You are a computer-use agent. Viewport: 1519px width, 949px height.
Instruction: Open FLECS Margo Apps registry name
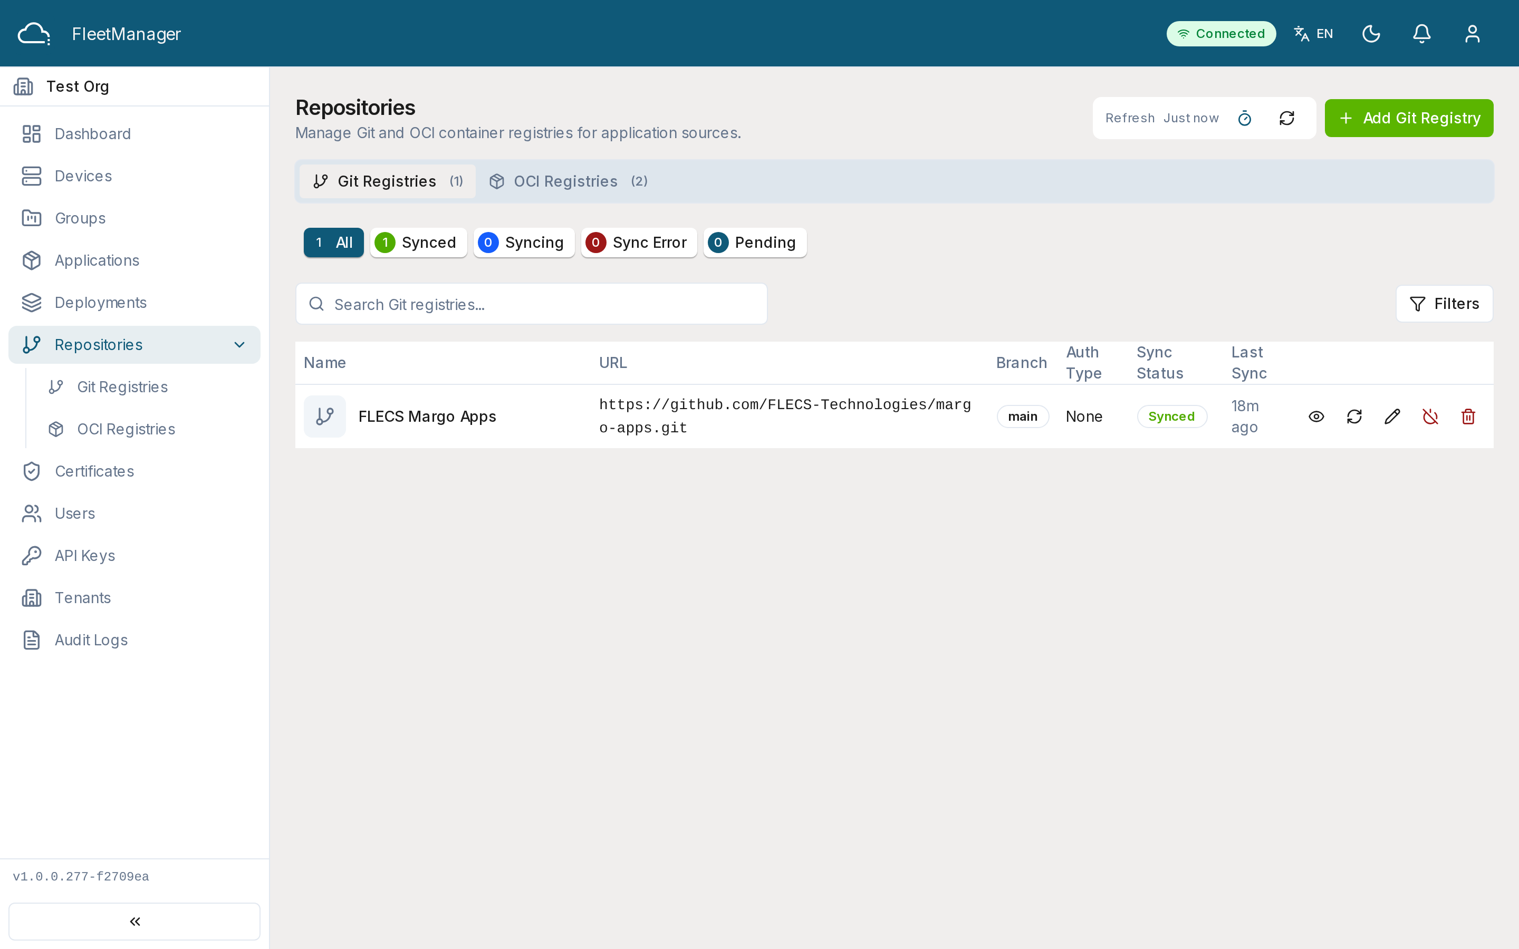pos(427,417)
